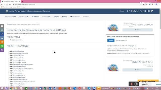Viewport: 161px width, 90px height.
Task: Open 07 Кабардино-Балкарская Республика link
Action: [22, 64]
